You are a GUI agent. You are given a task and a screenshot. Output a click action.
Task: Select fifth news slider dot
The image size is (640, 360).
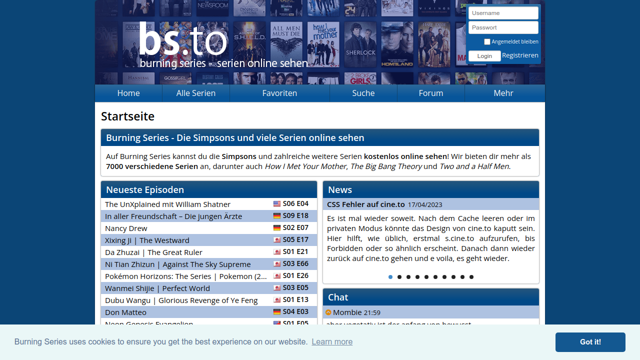click(x=426, y=277)
